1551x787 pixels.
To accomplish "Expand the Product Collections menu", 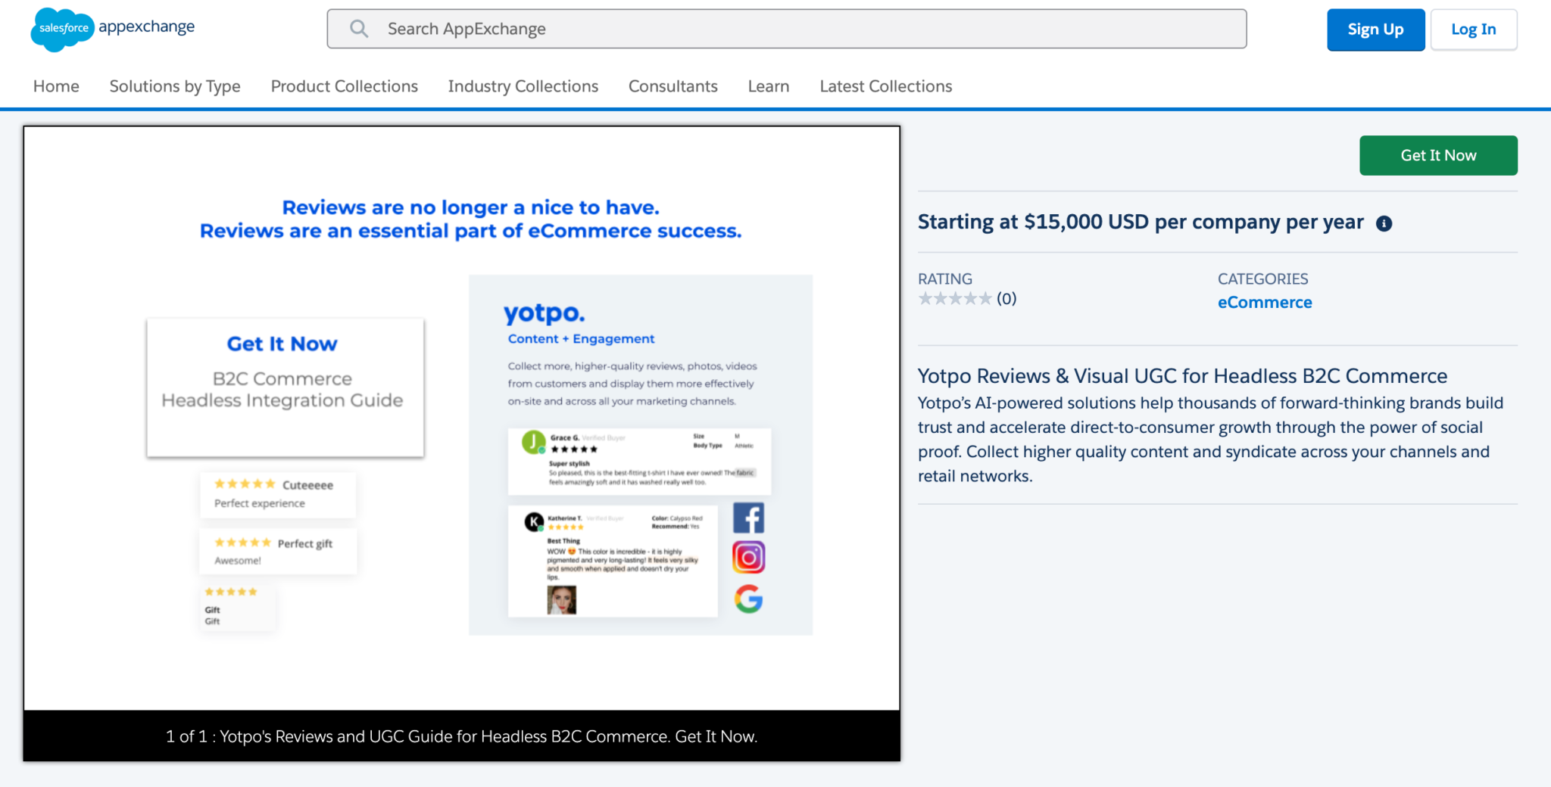I will click(x=345, y=86).
